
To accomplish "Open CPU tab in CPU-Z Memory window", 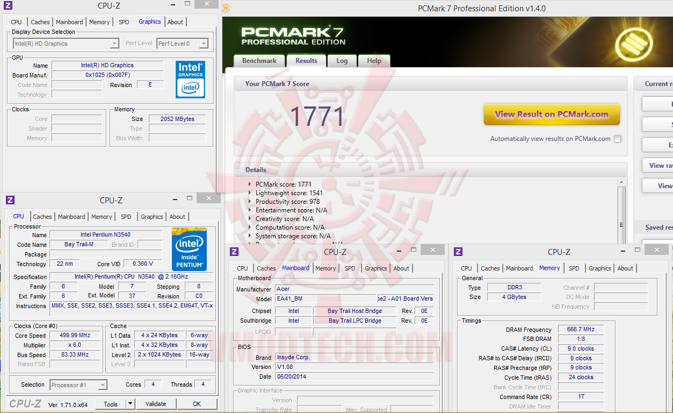I will click(467, 268).
